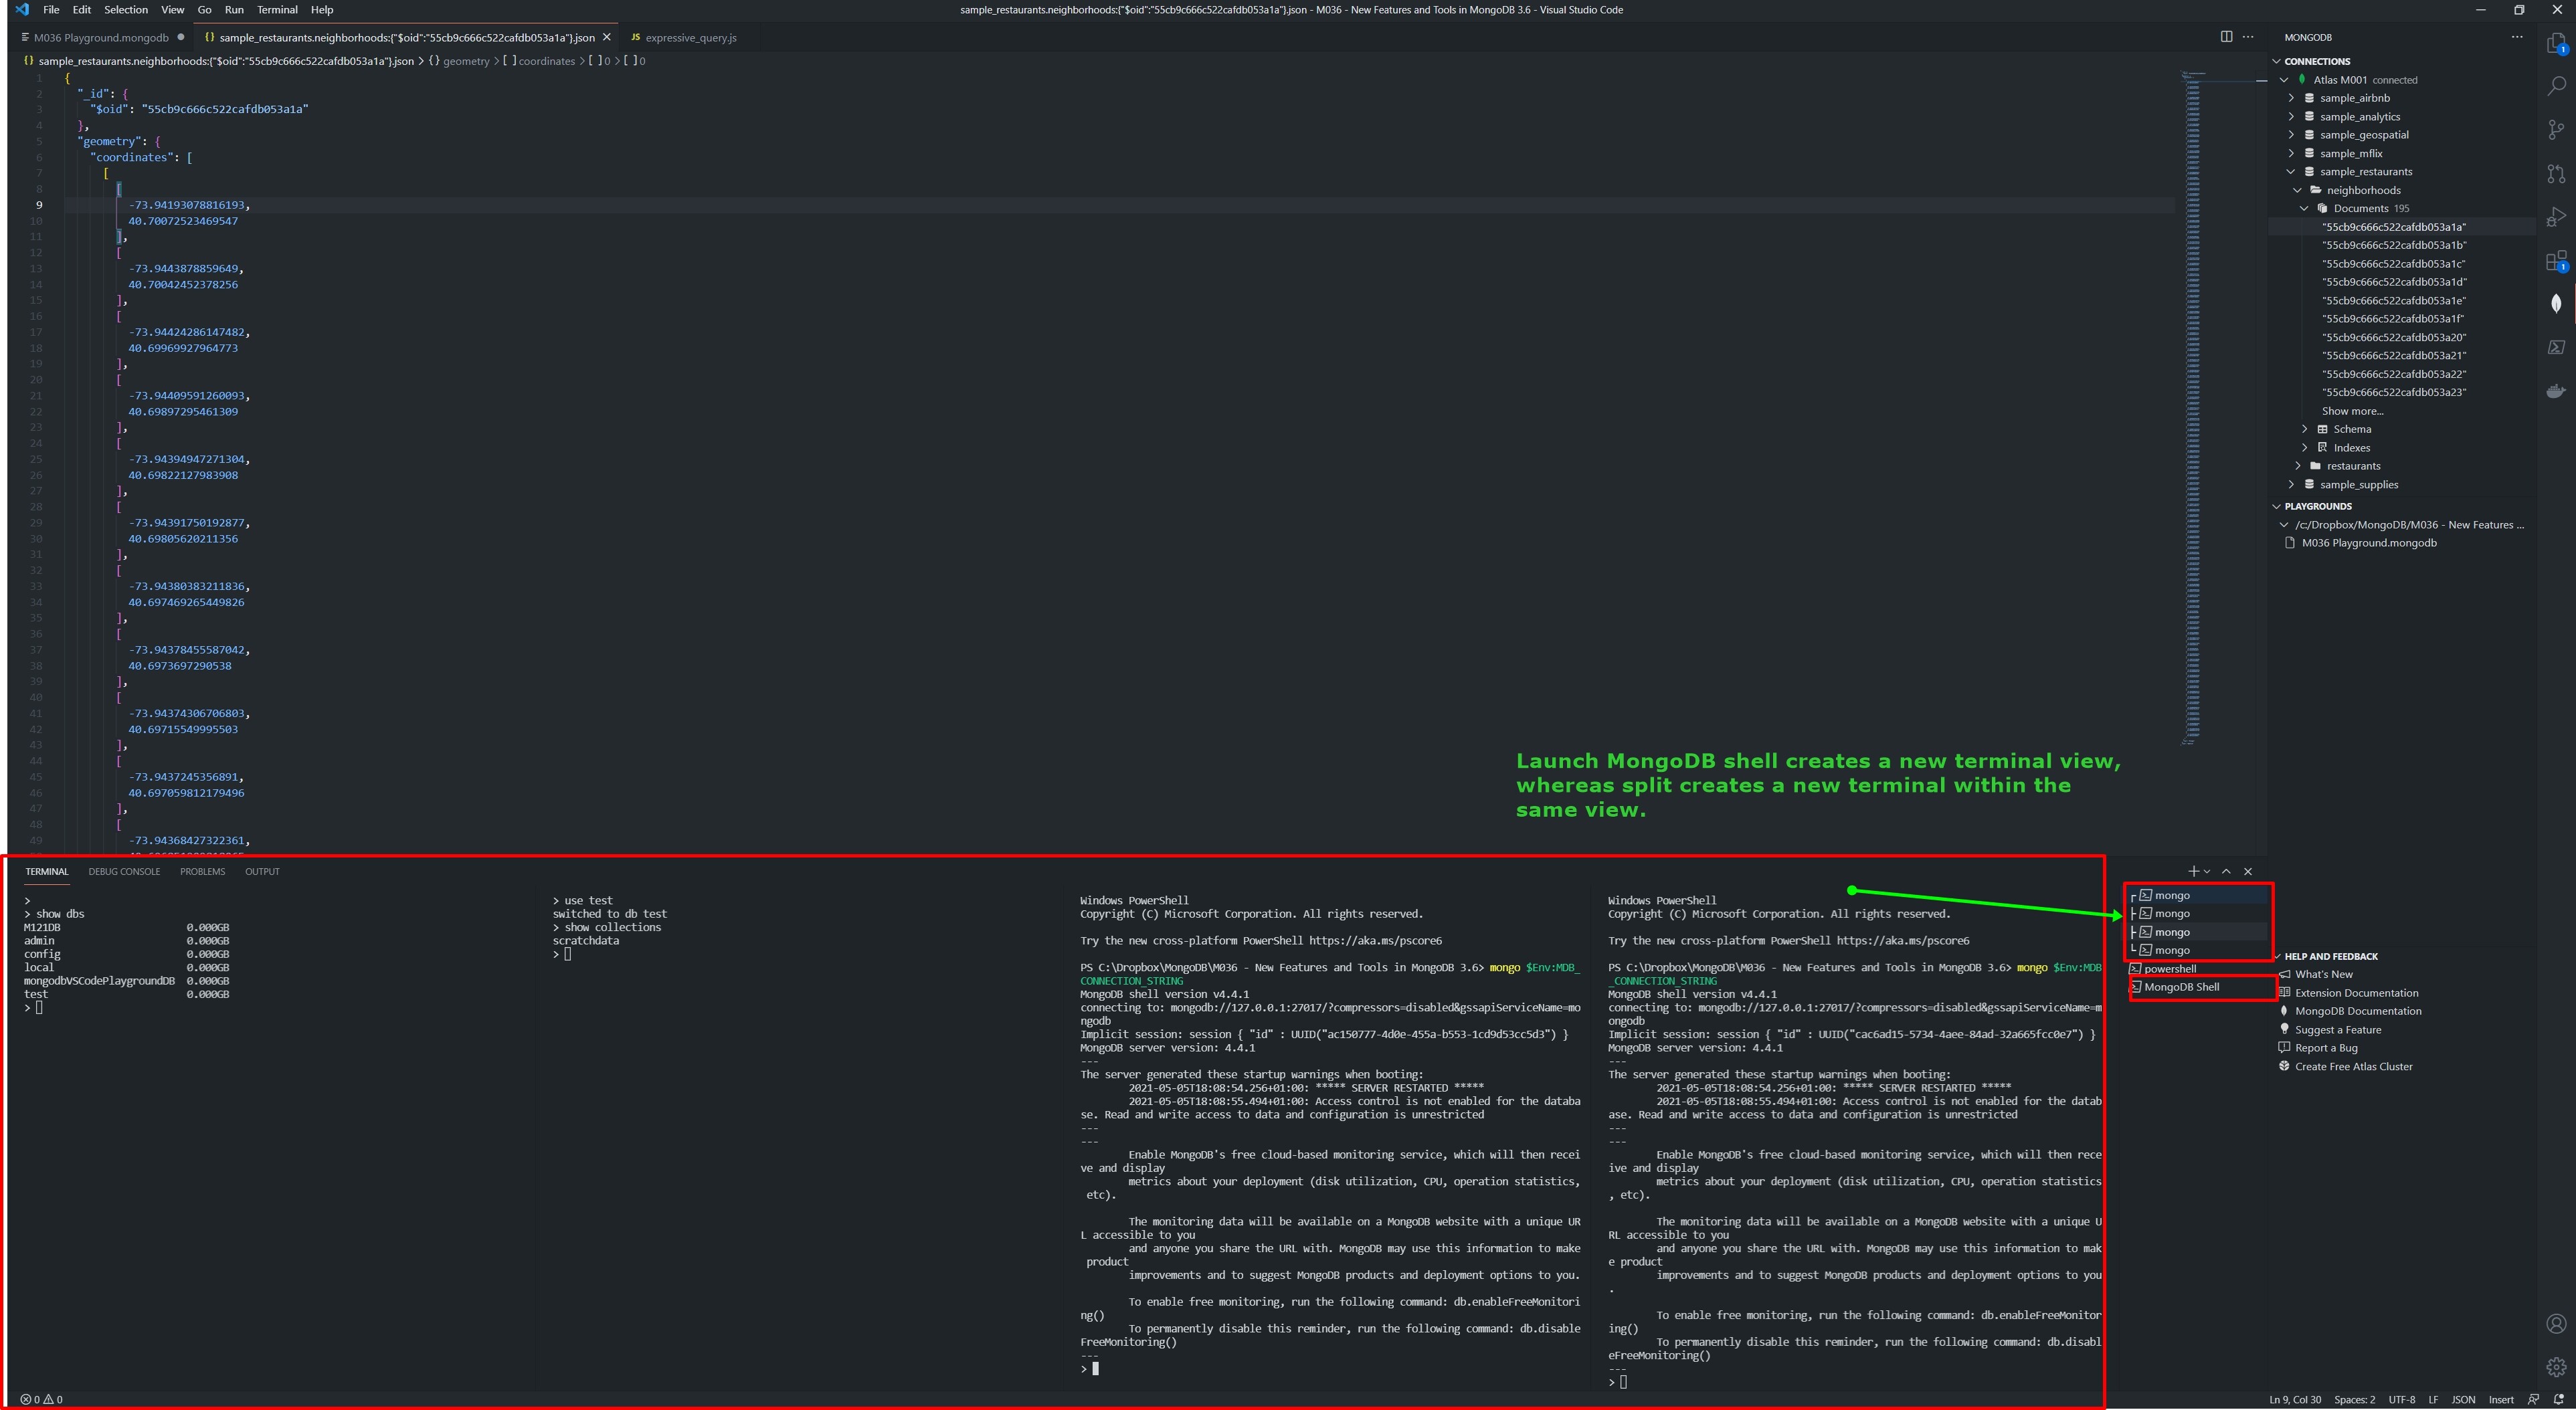Viewport: 2576px width, 1410px height.
Task: Open the Accounts icon in activity bar
Action: 2556,1324
